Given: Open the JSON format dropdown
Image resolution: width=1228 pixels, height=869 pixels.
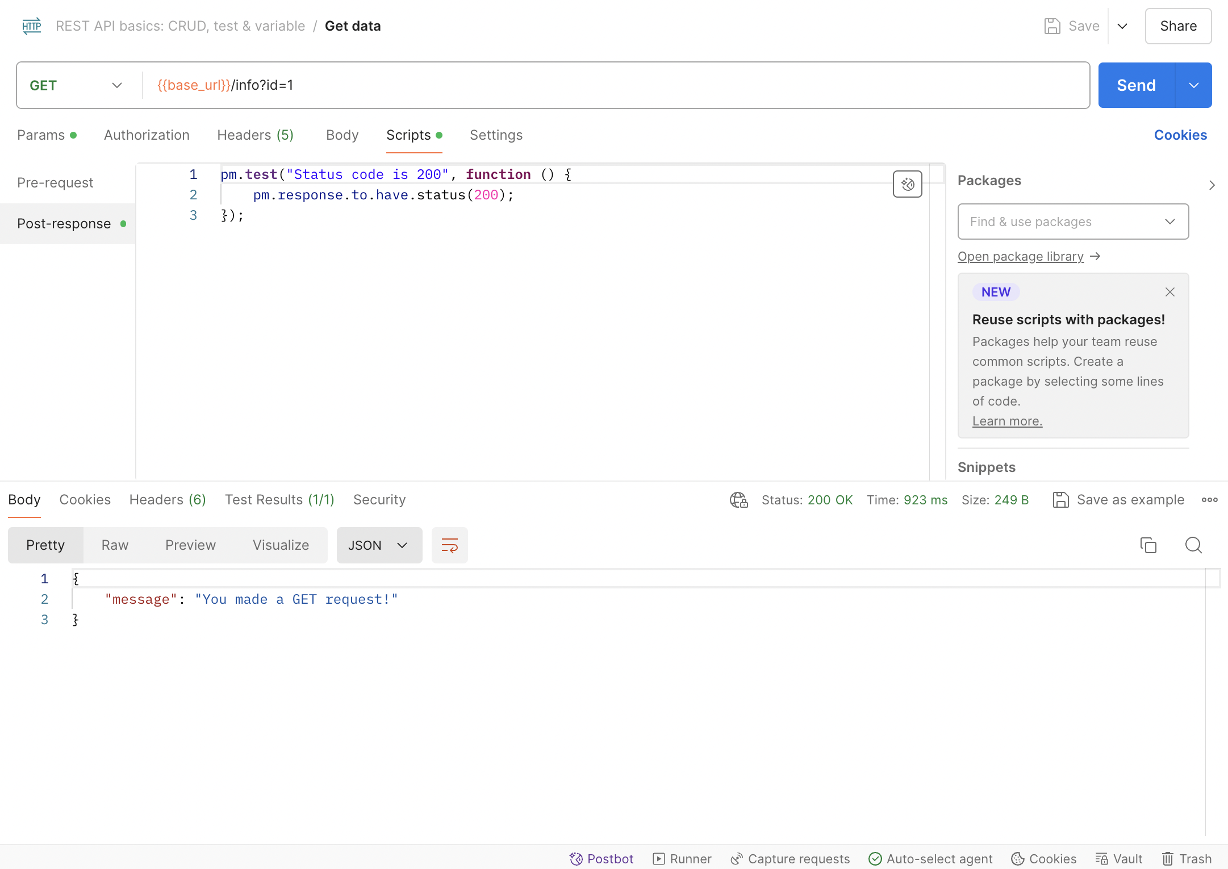Looking at the screenshot, I should [379, 545].
